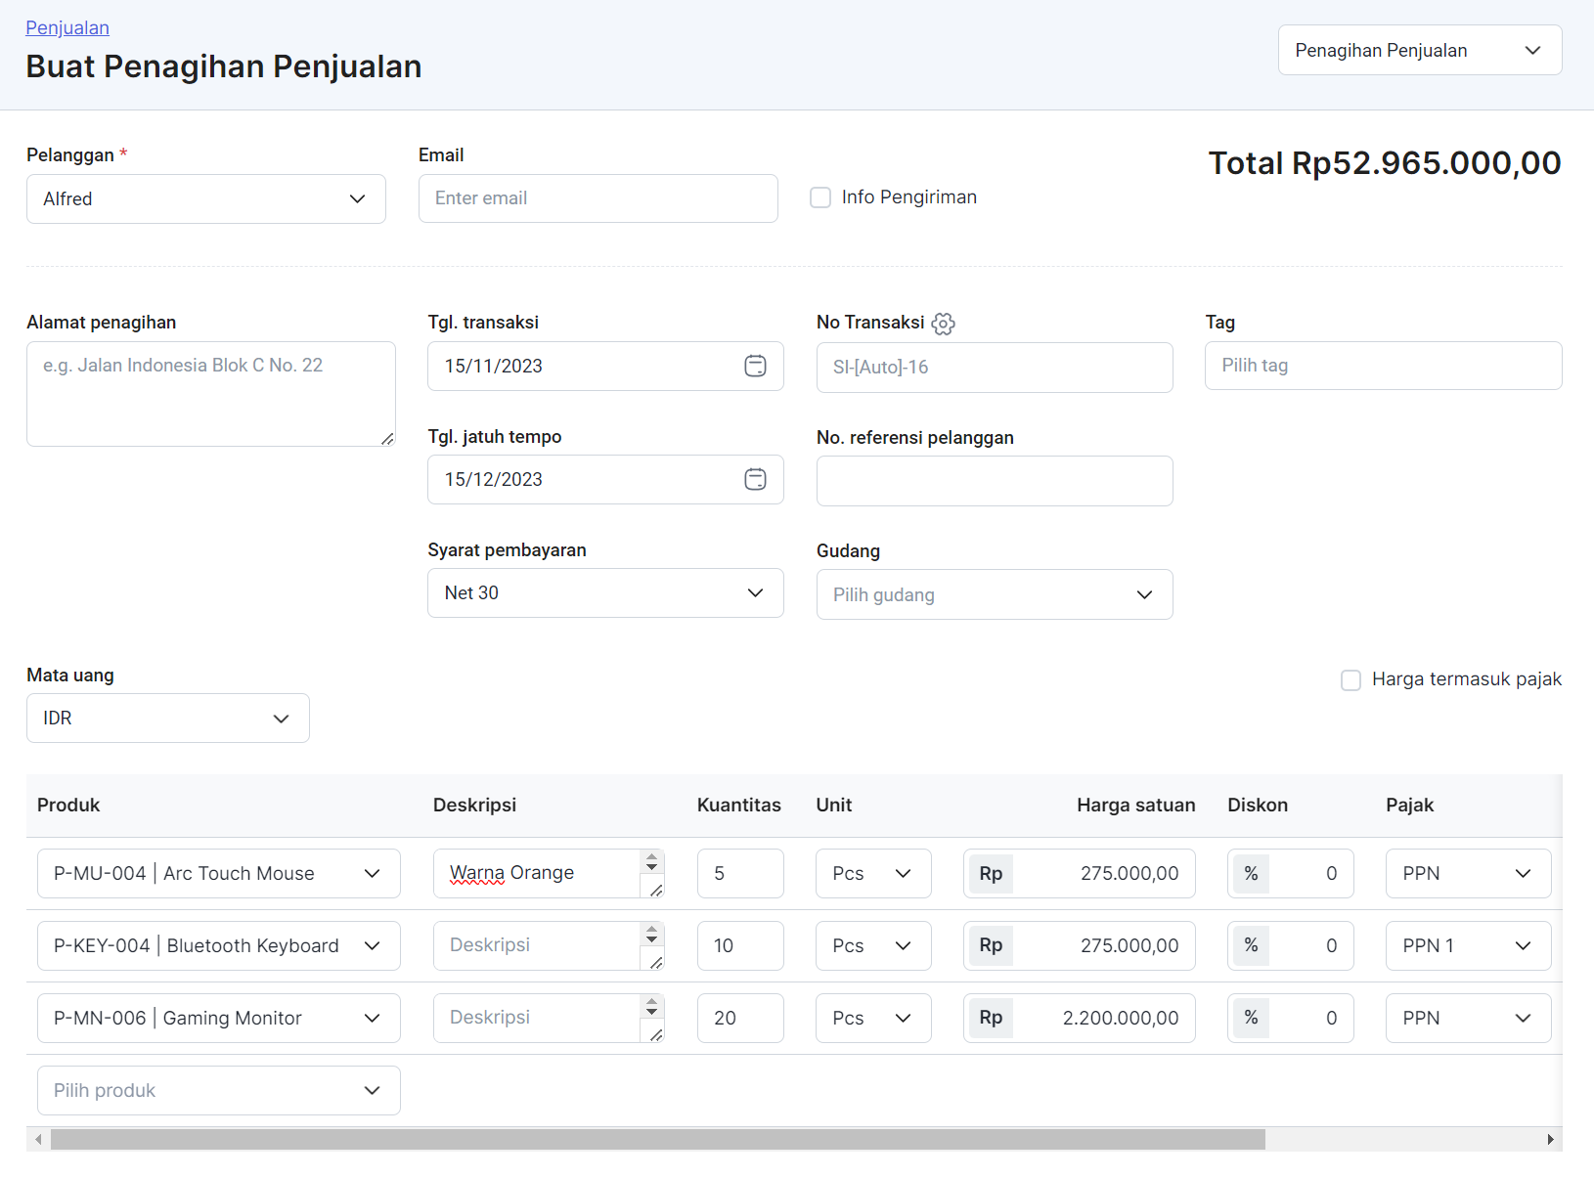Open the Tgl. jatuh tempo calendar picker
The width and height of the screenshot is (1594, 1178).
tap(755, 479)
